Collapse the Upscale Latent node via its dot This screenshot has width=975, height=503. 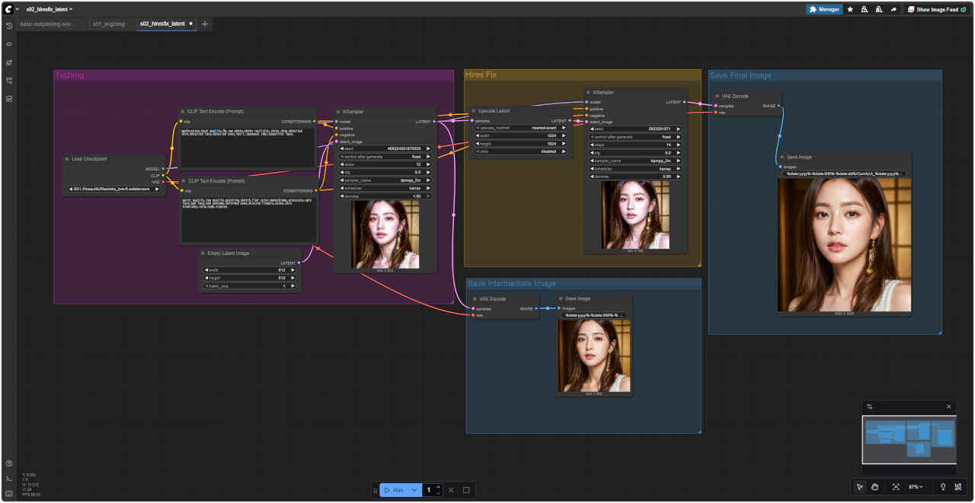coord(473,110)
